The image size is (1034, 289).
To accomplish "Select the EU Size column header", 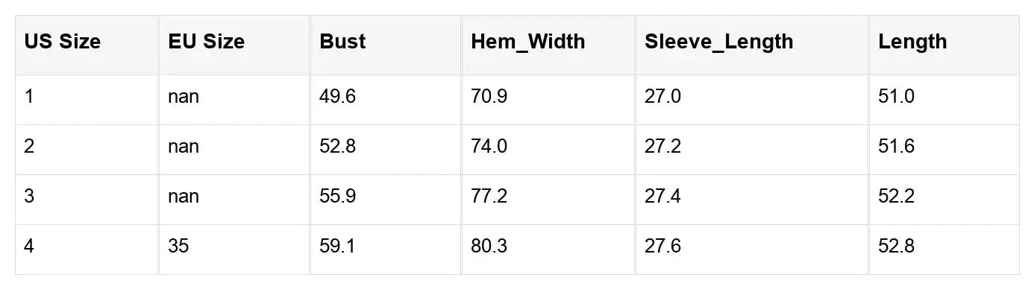I will (234, 45).
